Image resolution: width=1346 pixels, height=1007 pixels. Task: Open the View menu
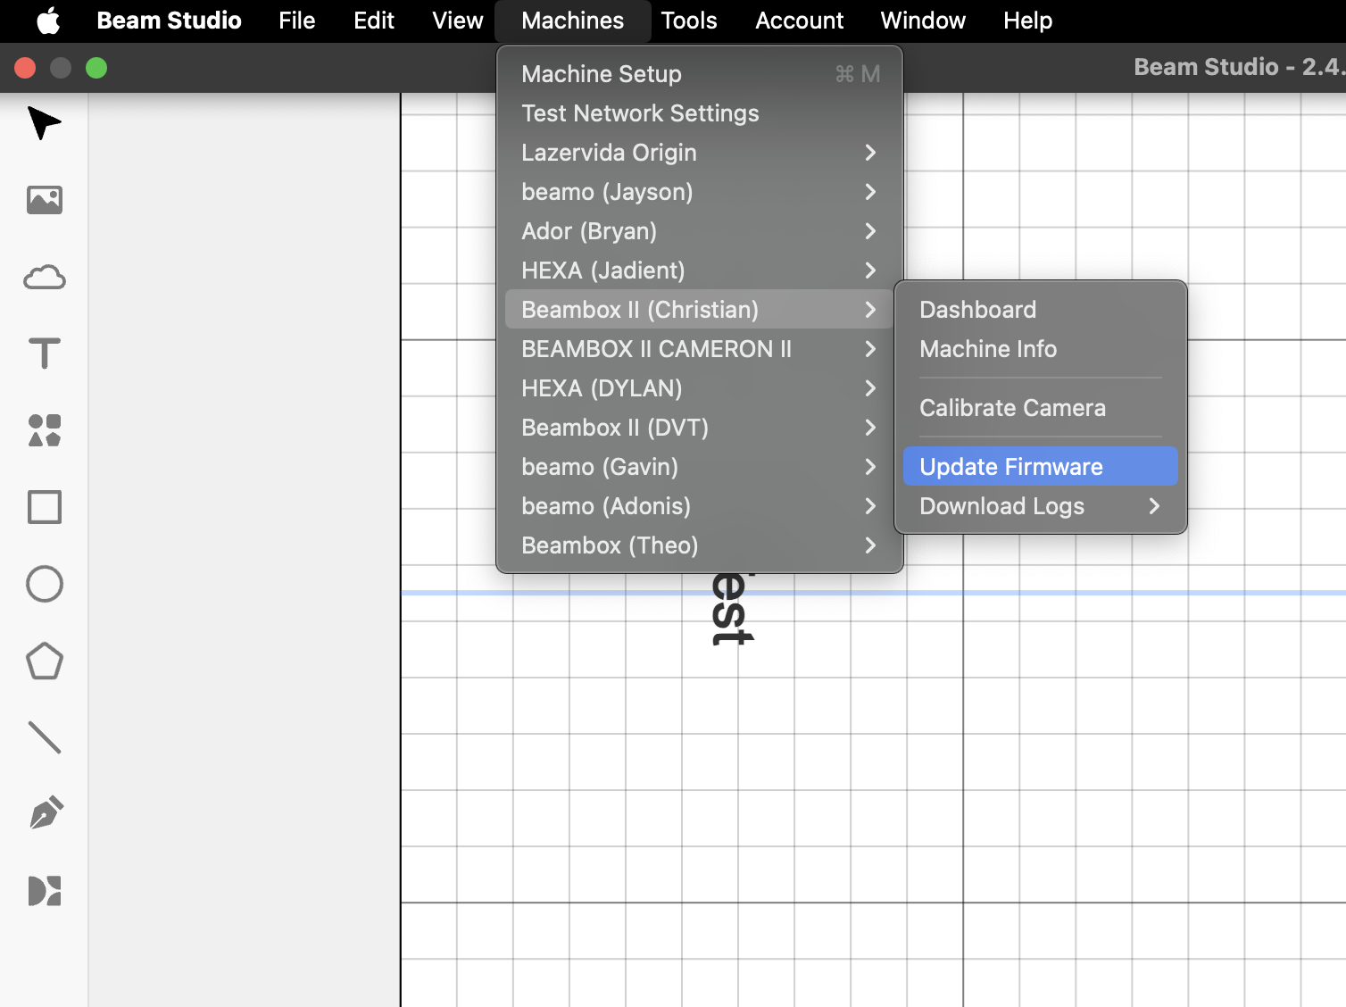[457, 21]
